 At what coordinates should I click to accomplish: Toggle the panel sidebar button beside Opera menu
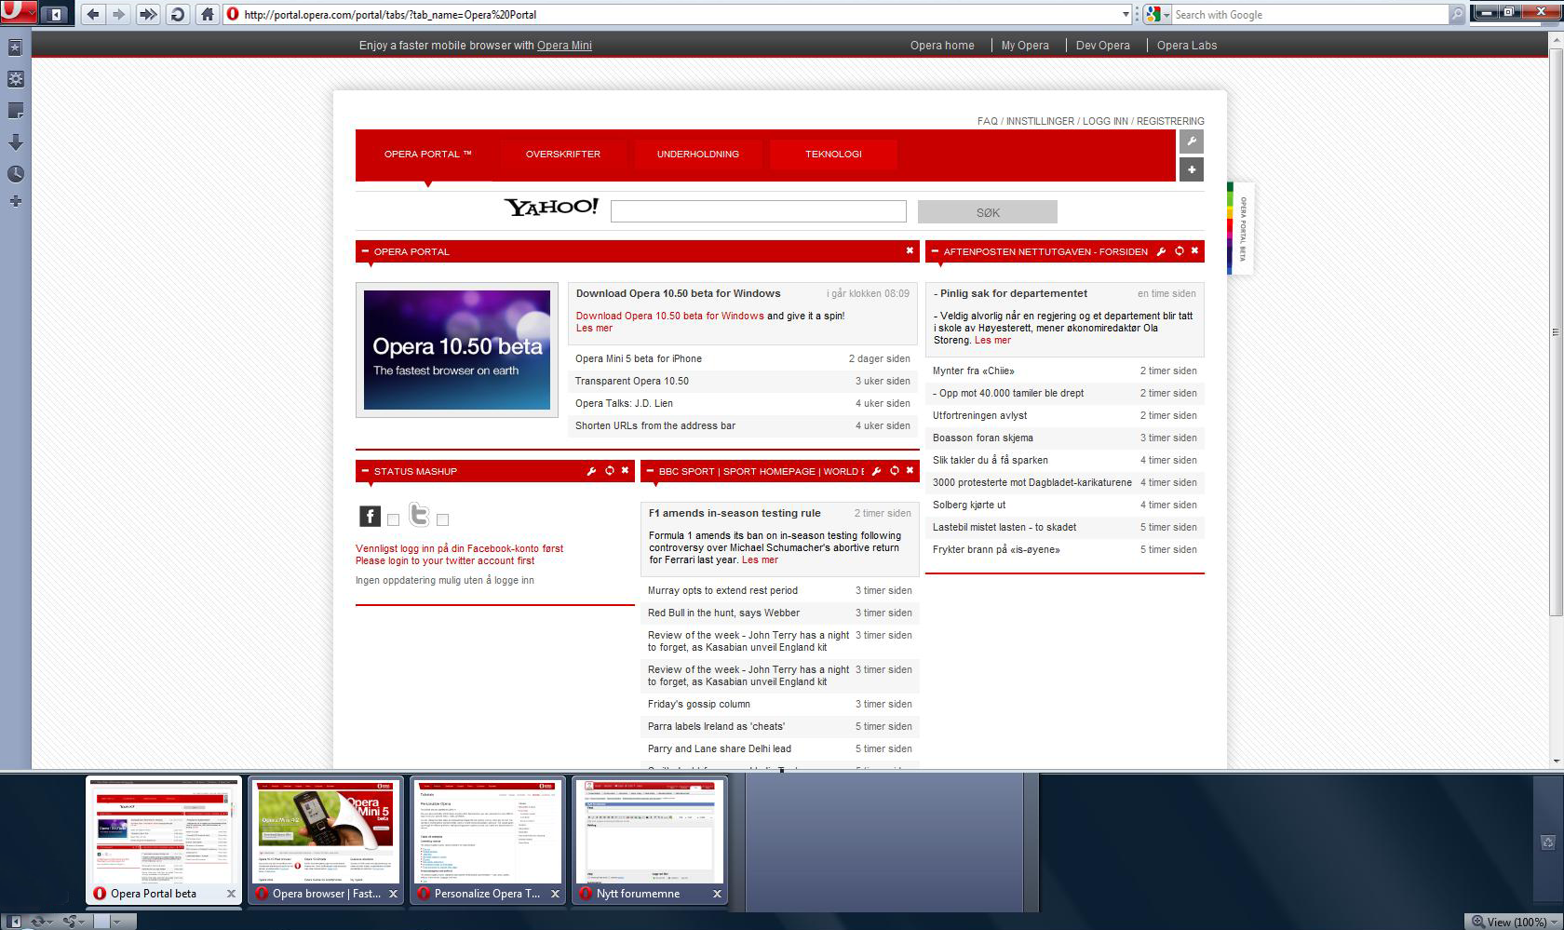click(x=56, y=14)
